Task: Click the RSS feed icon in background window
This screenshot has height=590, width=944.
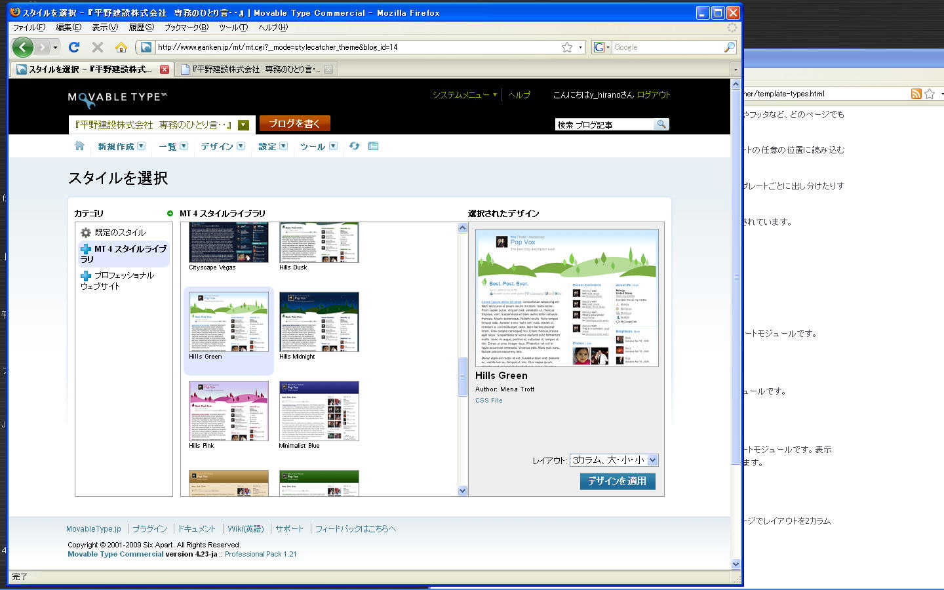Action: (916, 94)
